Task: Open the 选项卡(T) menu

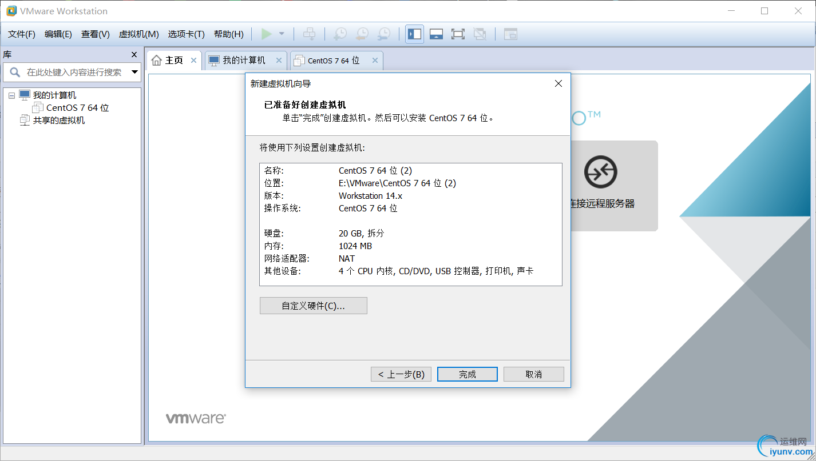Action: (x=186, y=34)
